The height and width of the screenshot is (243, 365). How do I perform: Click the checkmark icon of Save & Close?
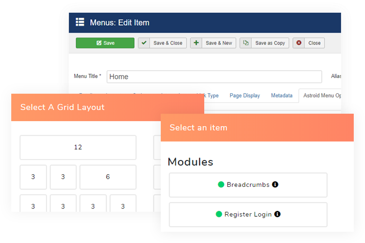pos(144,43)
